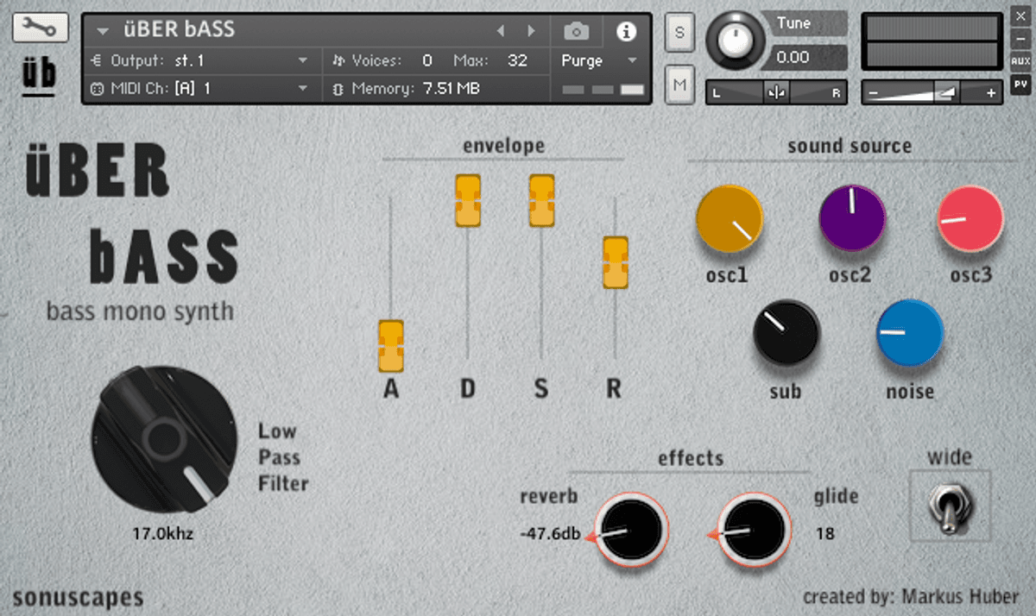The width and height of the screenshot is (1036, 616).
Task: Click the AUX button in header
Action: (x=1020, y=61)
